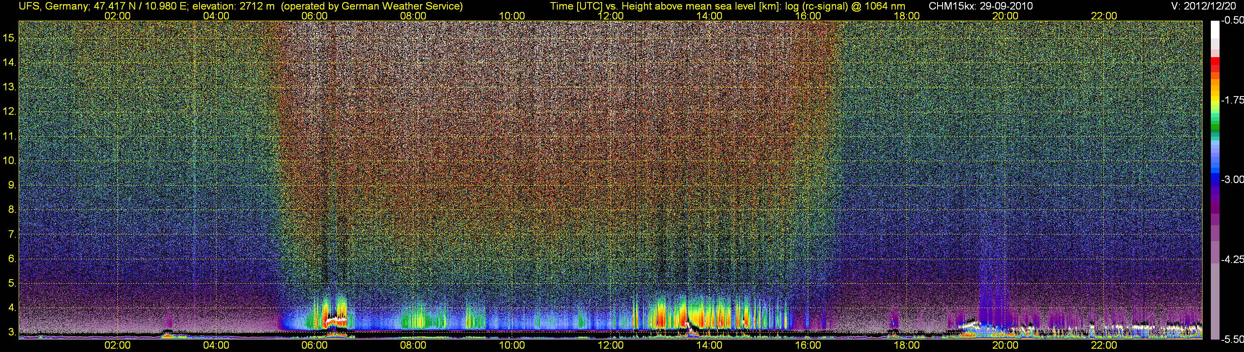The height and width of the screenshot is (352, 1244).
Task: Click the height axis label '7.'
Action: coord(12,234)
